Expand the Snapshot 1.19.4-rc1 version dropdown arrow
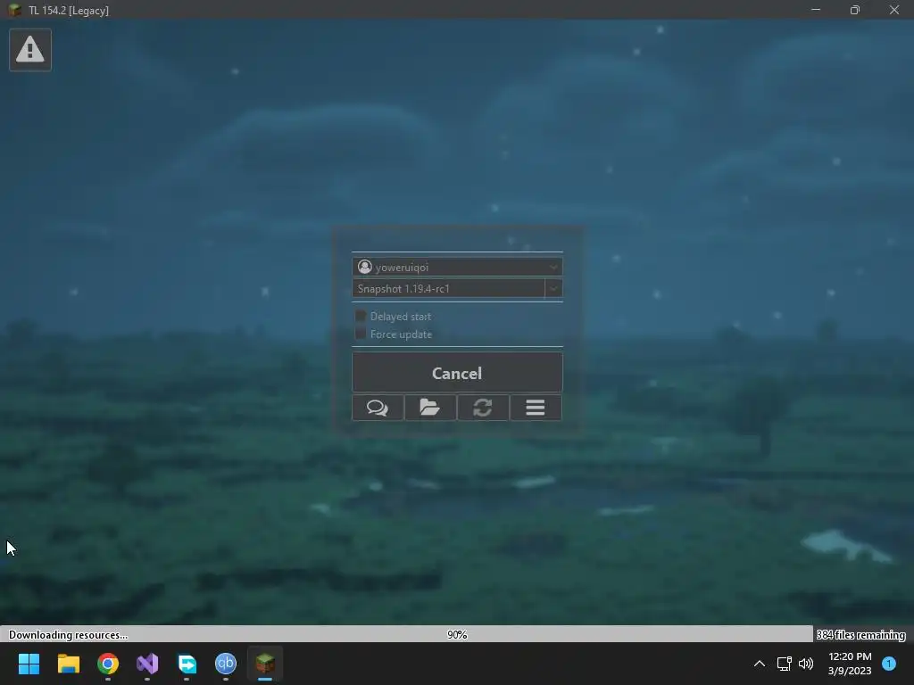The height and width of the screenshot is (685, 914). 553,288
